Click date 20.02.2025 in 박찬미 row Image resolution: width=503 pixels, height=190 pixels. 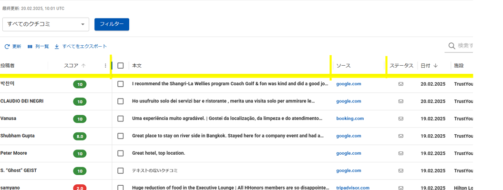(x=433, y=84)
